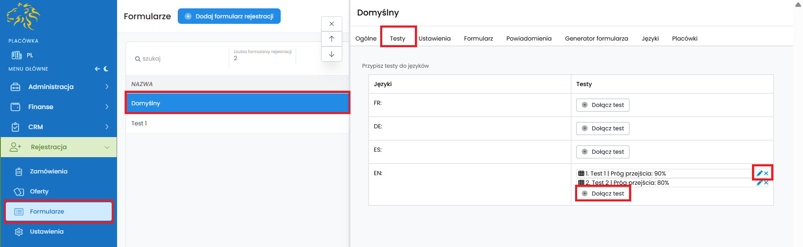
Task: Switch to the Generator formularza tab
Action: point(596,38)
